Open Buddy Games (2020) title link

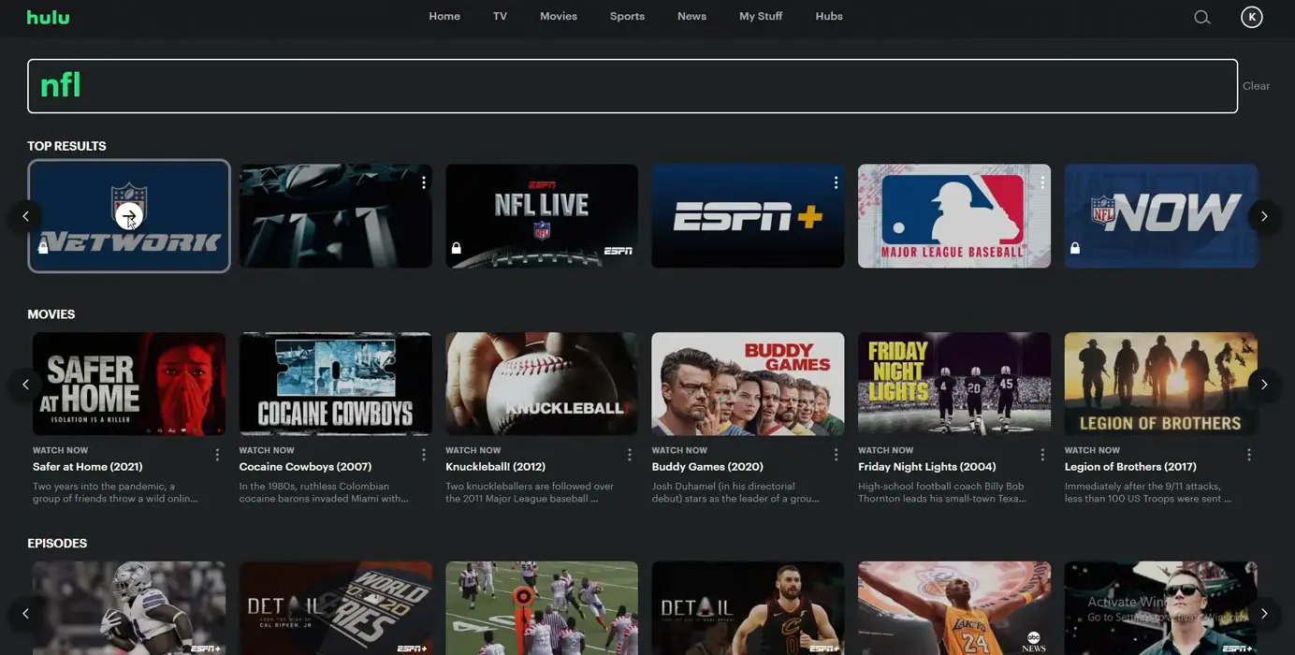(x=707, y=467)
